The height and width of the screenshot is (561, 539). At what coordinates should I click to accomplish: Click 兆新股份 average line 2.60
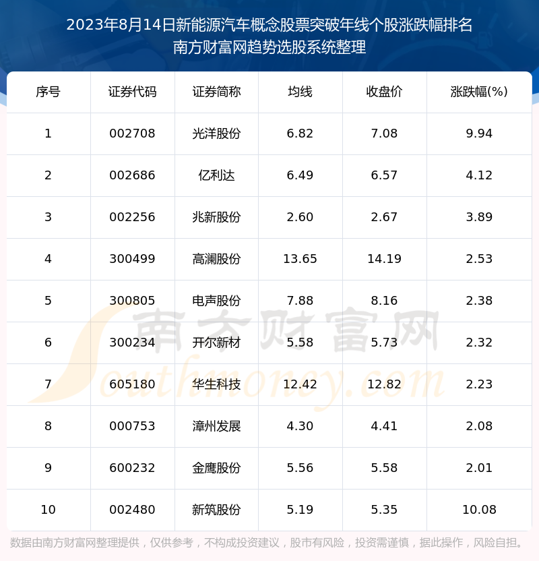[300, 217]
